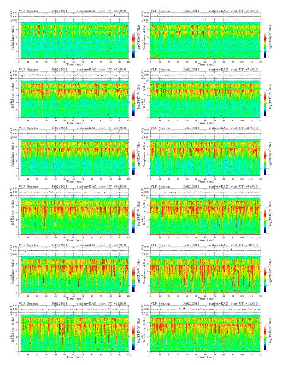The image size is (282, 365).
Task: Click the PSD color bar of the 11:50:0 plot
Action: click(x=265, y=337)
